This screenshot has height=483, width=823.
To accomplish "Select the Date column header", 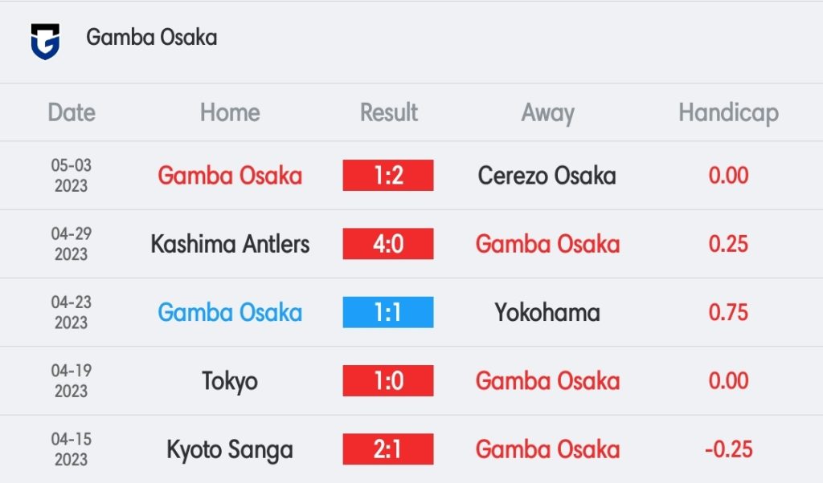I will (x=72, y=112).
